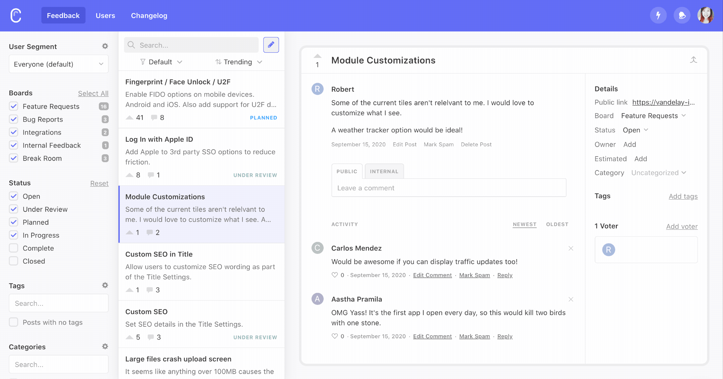Uncheck the Under Review status filter

click(x=14, y=209)
